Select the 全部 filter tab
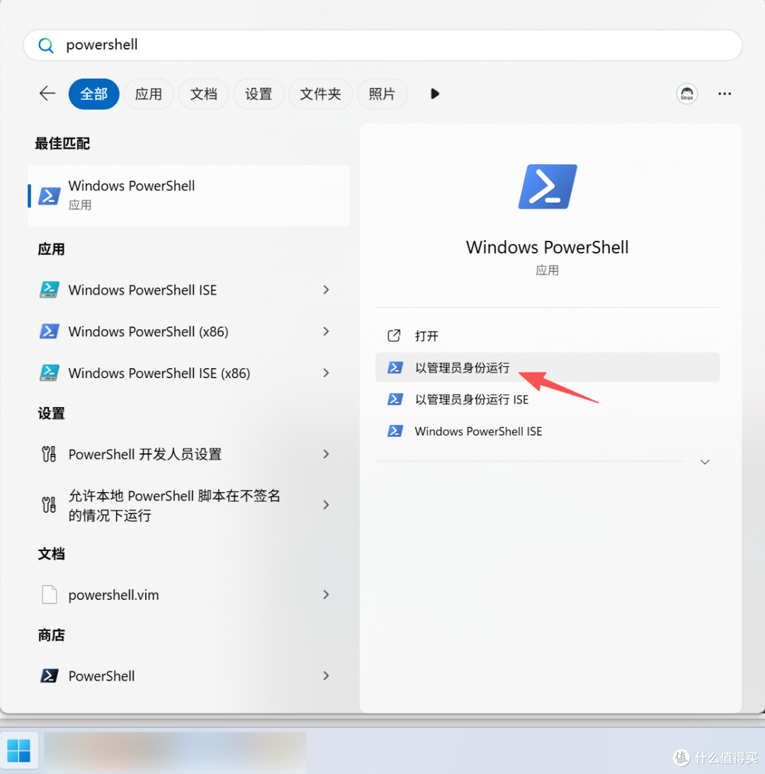Image resolution: width=765 pixels, height=774 pixels. [93, 93]
